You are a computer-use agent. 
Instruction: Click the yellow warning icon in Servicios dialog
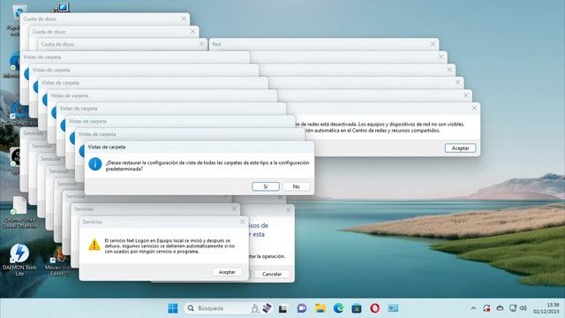(x=94, y=245)
